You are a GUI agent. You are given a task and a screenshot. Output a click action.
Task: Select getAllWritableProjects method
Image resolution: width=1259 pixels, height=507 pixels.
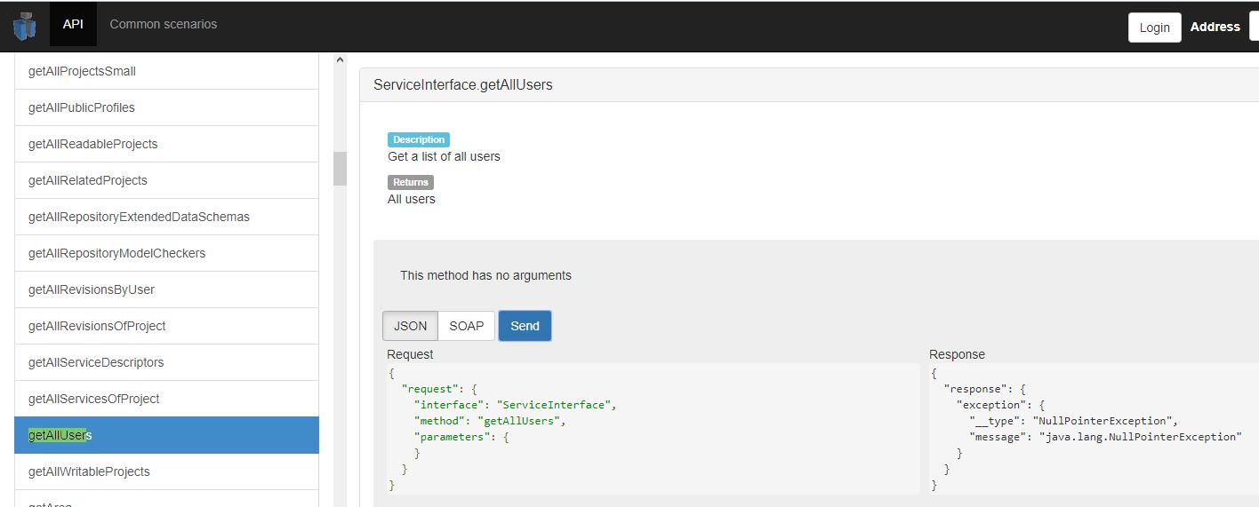click(x=166, y=471)
